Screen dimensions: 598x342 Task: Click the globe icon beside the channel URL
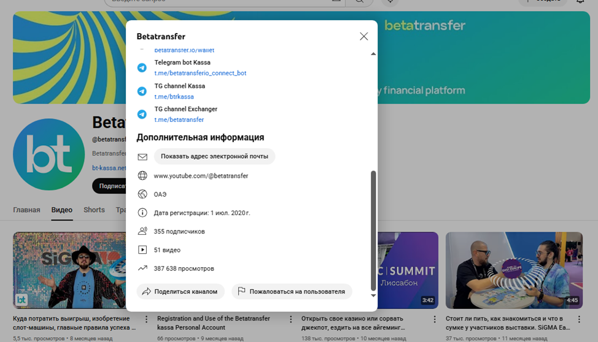pyautogui.click(x=142, y=175)
